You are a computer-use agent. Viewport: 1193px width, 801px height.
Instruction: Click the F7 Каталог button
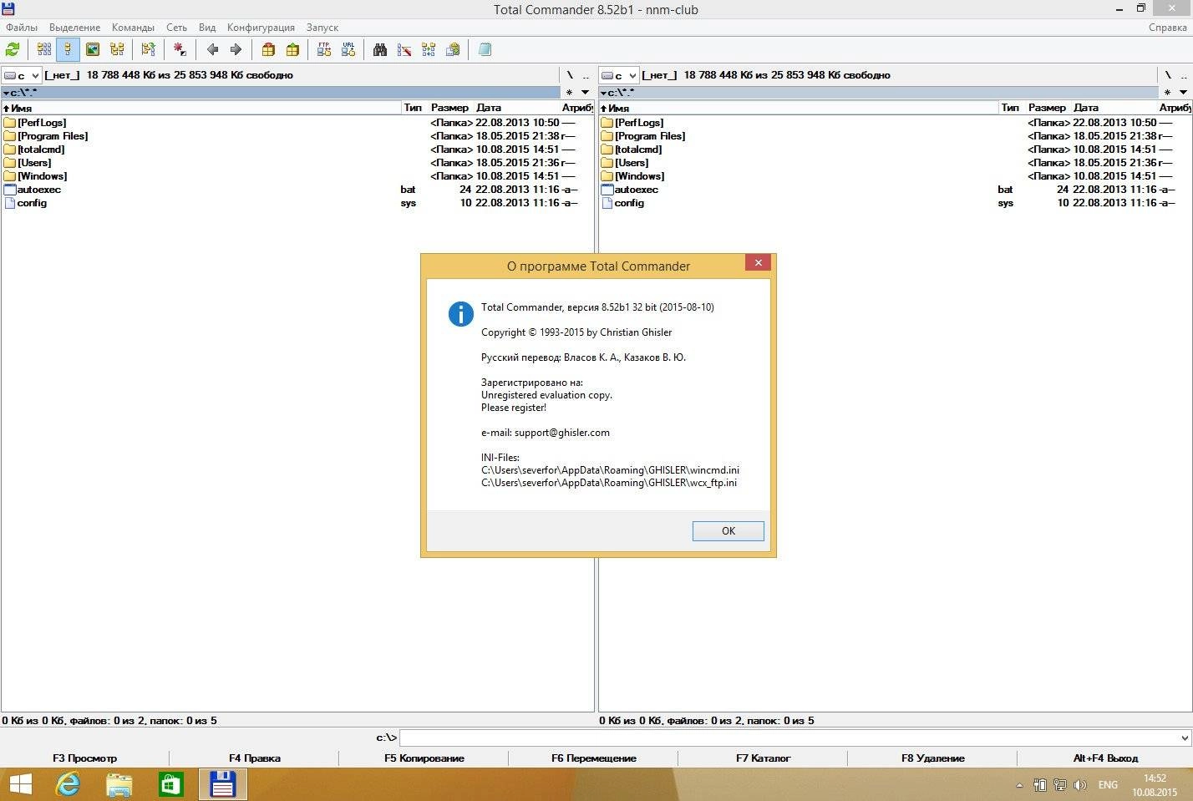[x=764, y=758]
